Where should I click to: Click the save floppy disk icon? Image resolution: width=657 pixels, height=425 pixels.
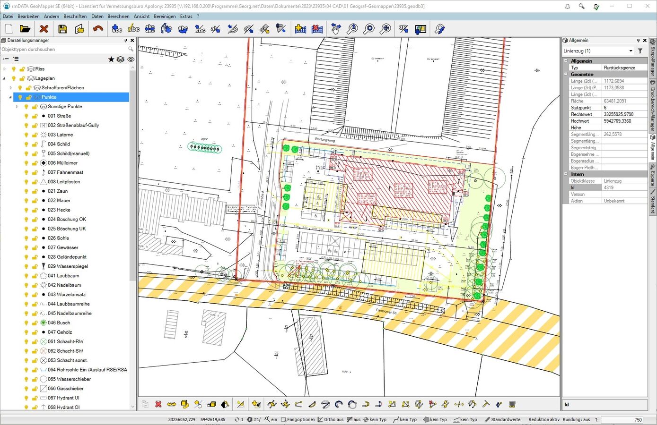(62, 29)
